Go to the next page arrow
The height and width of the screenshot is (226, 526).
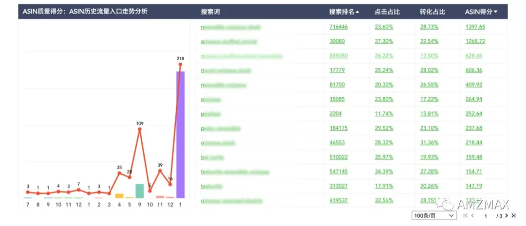(507, 215)
